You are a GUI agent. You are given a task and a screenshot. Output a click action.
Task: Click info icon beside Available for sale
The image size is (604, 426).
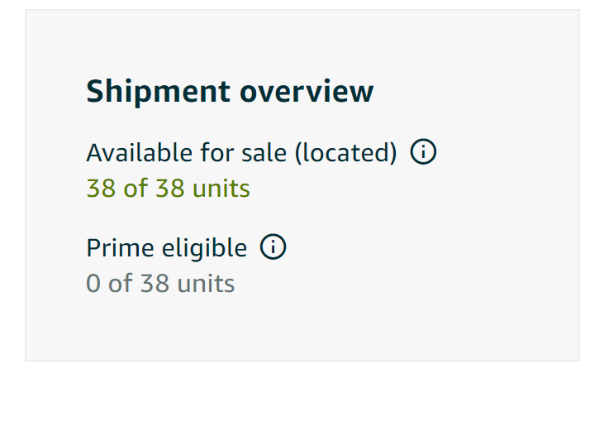423,151
